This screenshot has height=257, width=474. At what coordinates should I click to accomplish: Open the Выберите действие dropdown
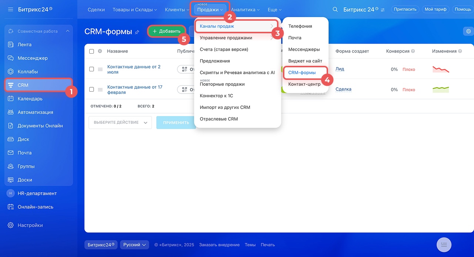[x=120, y=123]
